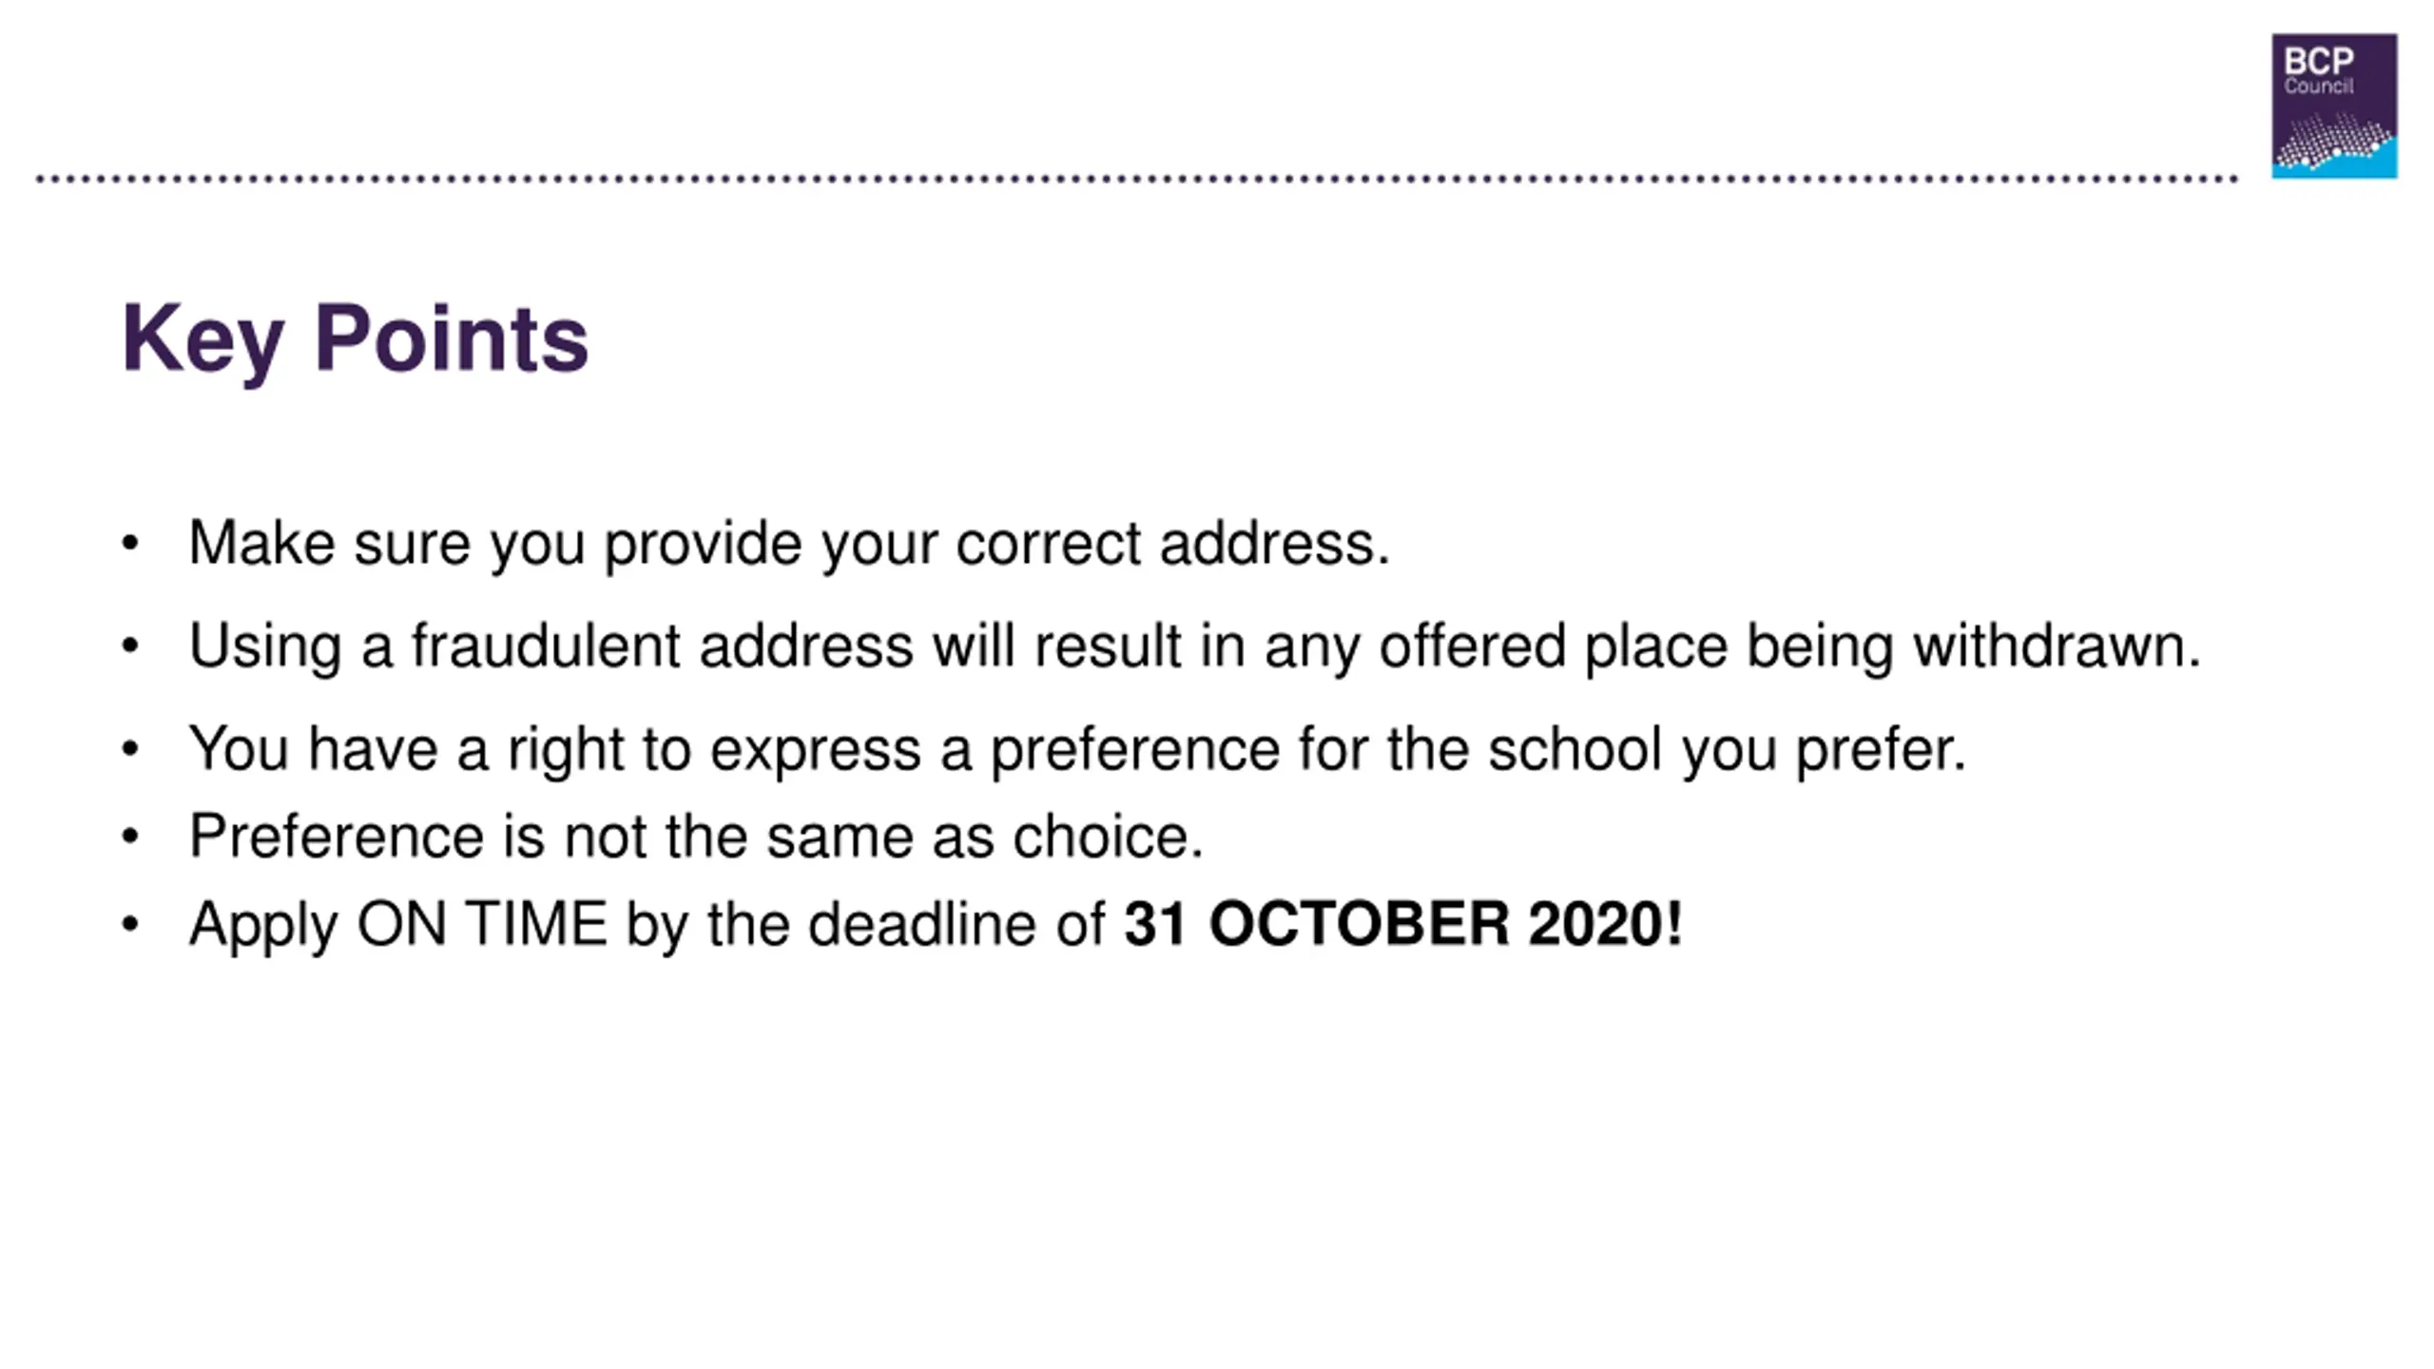Click the bullet marker before 'Preference is'
Image resolution: width=2434 pixels, height=1369 pixels.
(130, 837)
